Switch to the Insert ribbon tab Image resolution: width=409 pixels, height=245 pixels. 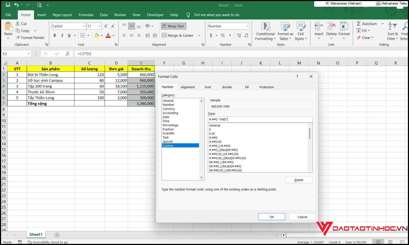[42, 15]
